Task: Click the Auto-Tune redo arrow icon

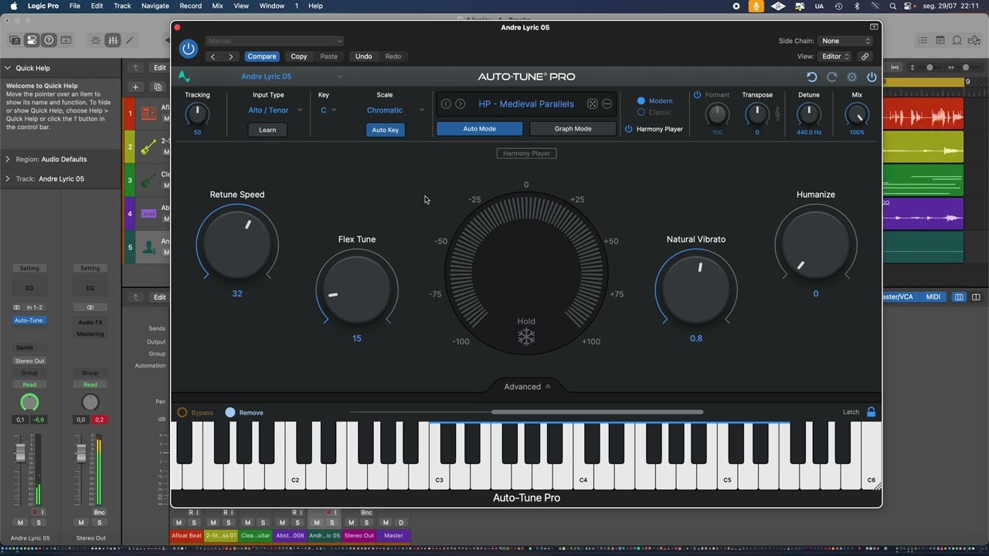Action: (831, 77)
